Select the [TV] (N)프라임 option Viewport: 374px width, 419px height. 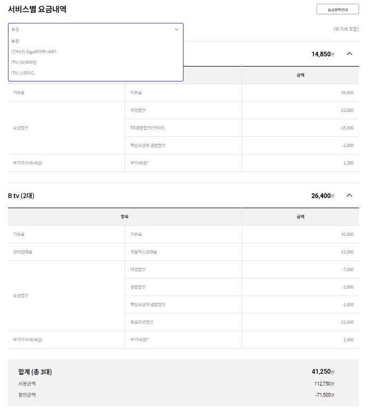point(24,62)
